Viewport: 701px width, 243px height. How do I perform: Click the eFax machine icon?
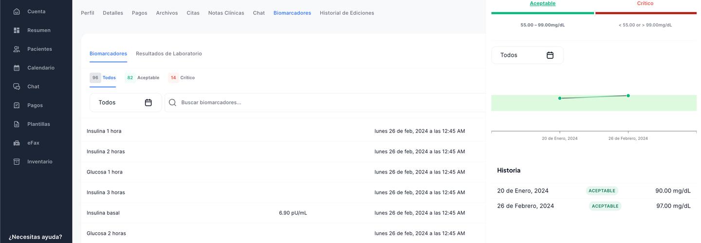coord(17,143)
